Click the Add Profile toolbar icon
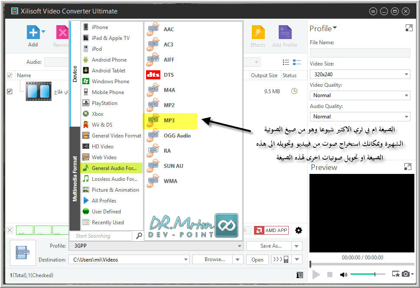This screenshot has height=288, width=420. tap(285, 32)
